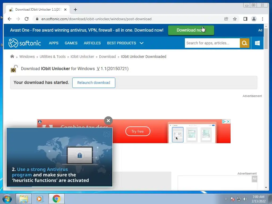Open the Chrome profile avatar

[254, 19]
